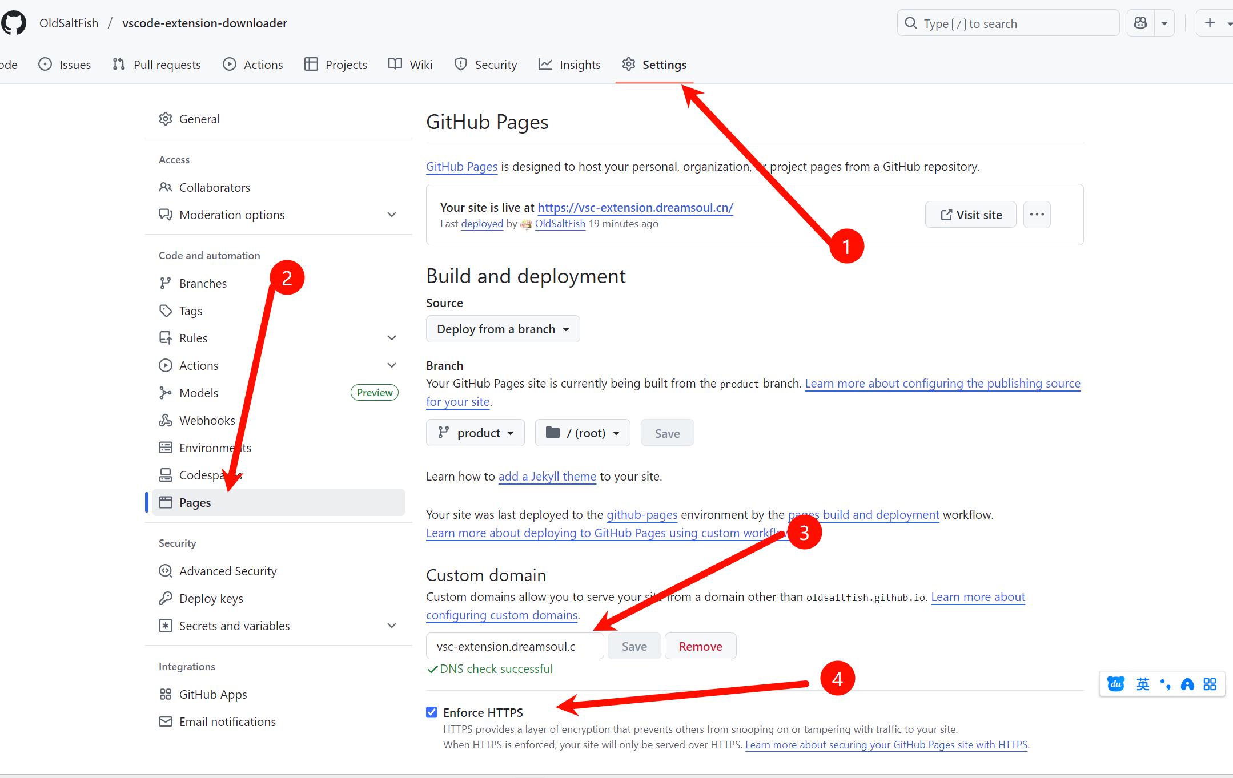This screenshot has height=778, width=1233.
Task: Open Email notifications settings
Action: [227, 721]
